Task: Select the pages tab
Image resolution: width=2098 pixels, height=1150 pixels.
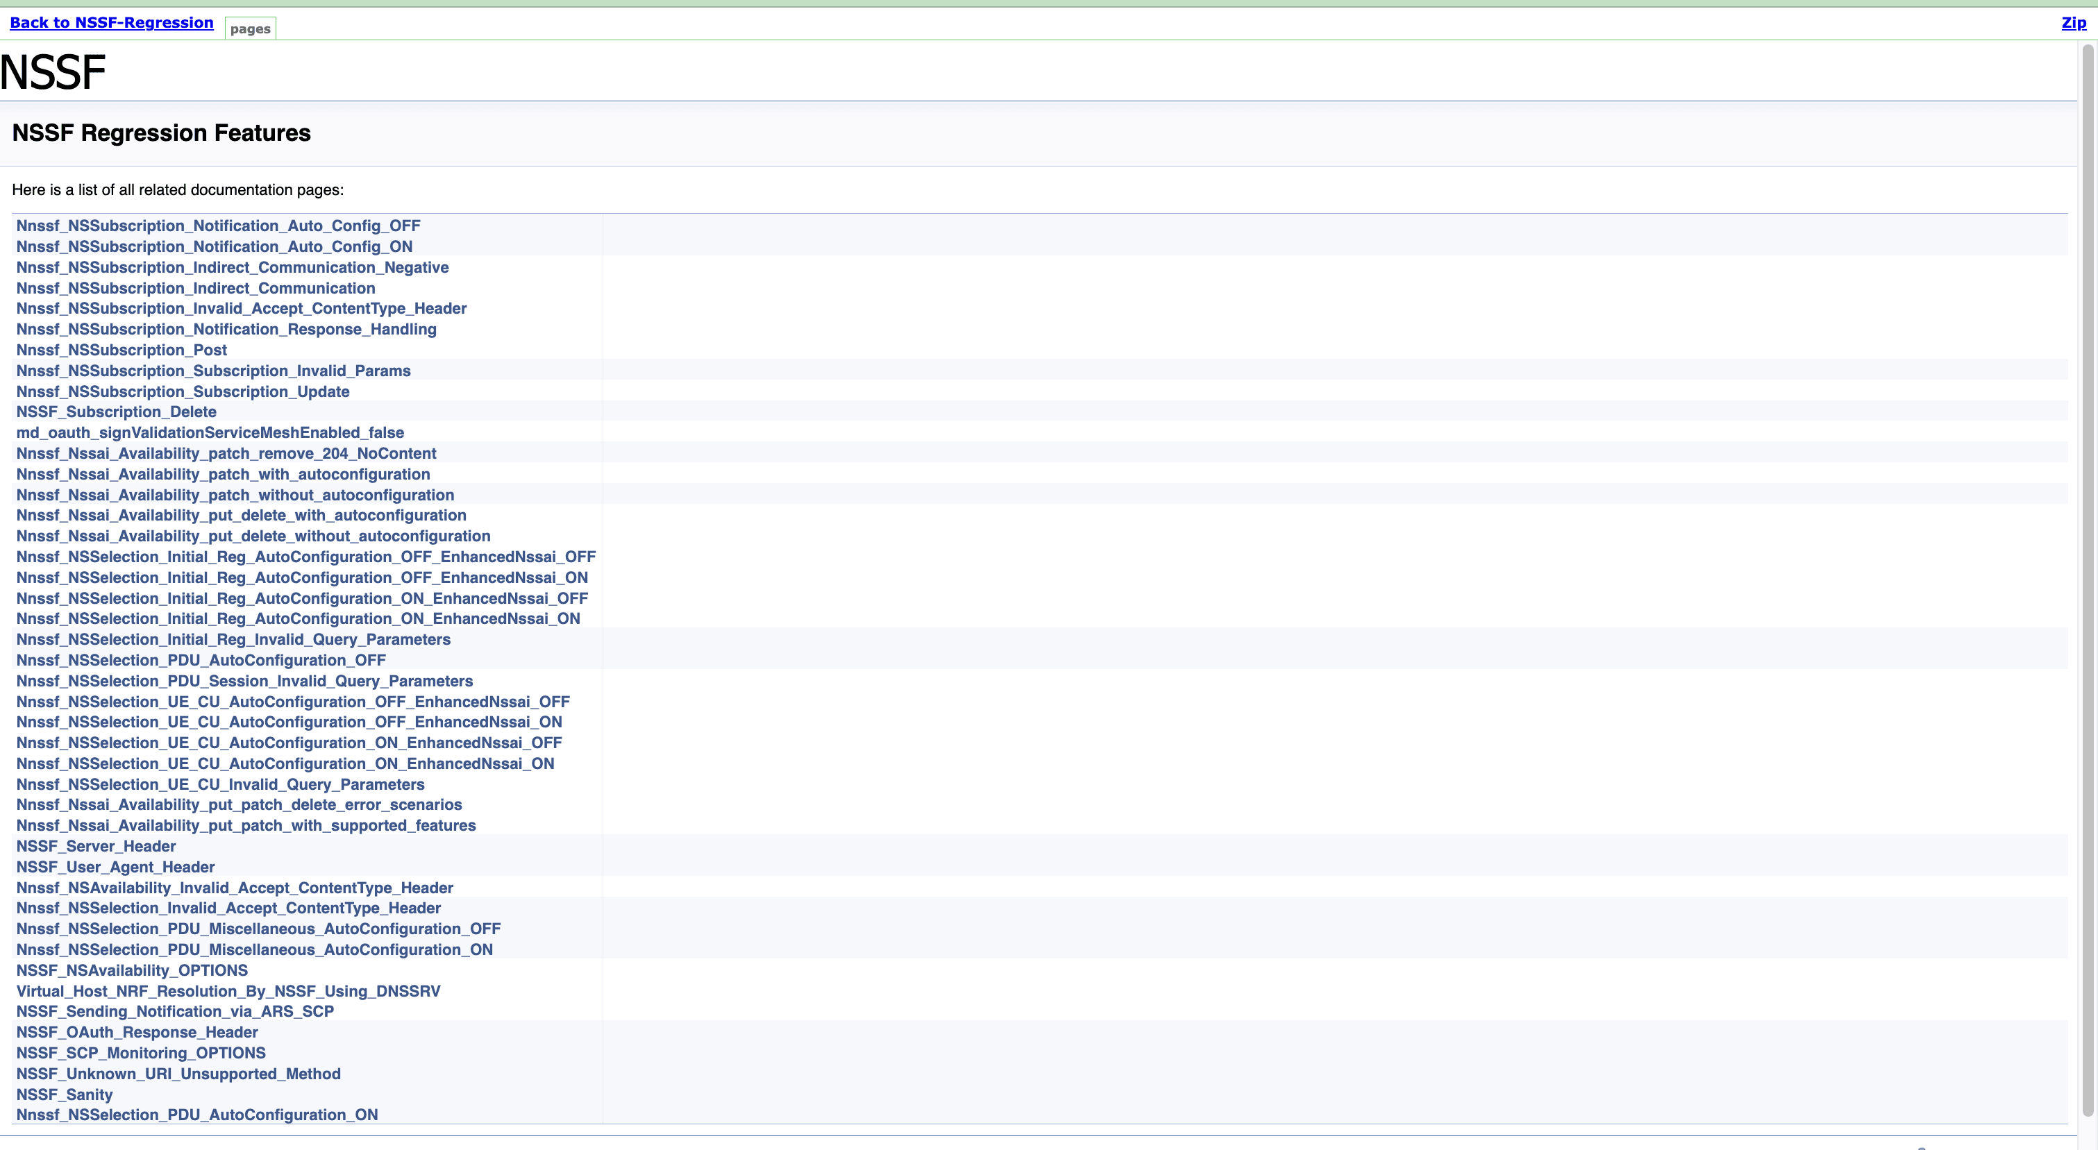Action: [x=250, y=28]
